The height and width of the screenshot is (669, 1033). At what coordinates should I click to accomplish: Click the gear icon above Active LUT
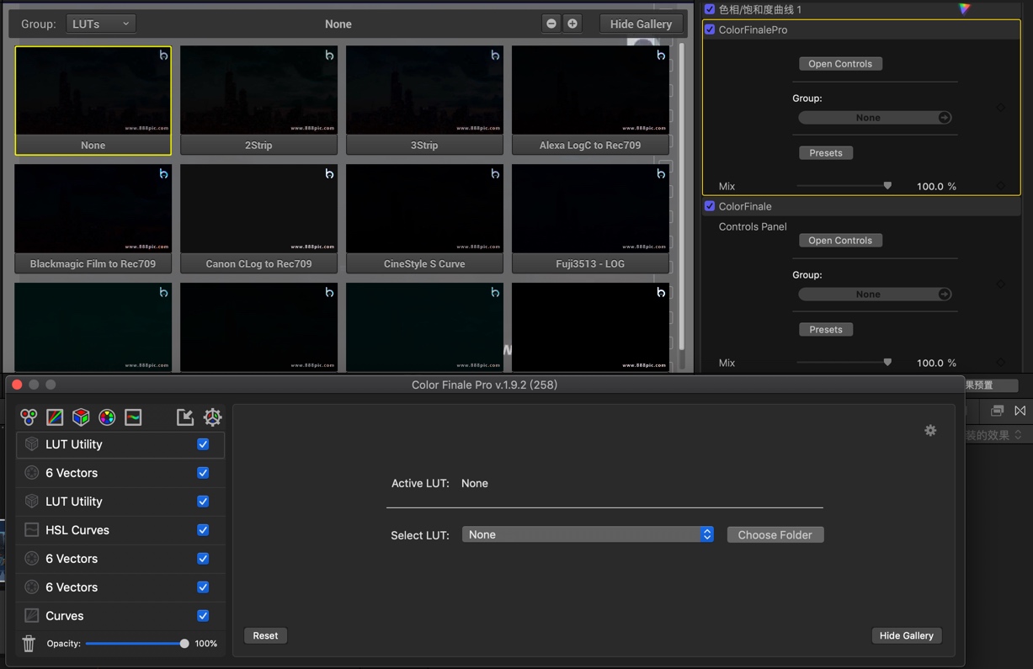pyautogui.click(x=930, y=430)
